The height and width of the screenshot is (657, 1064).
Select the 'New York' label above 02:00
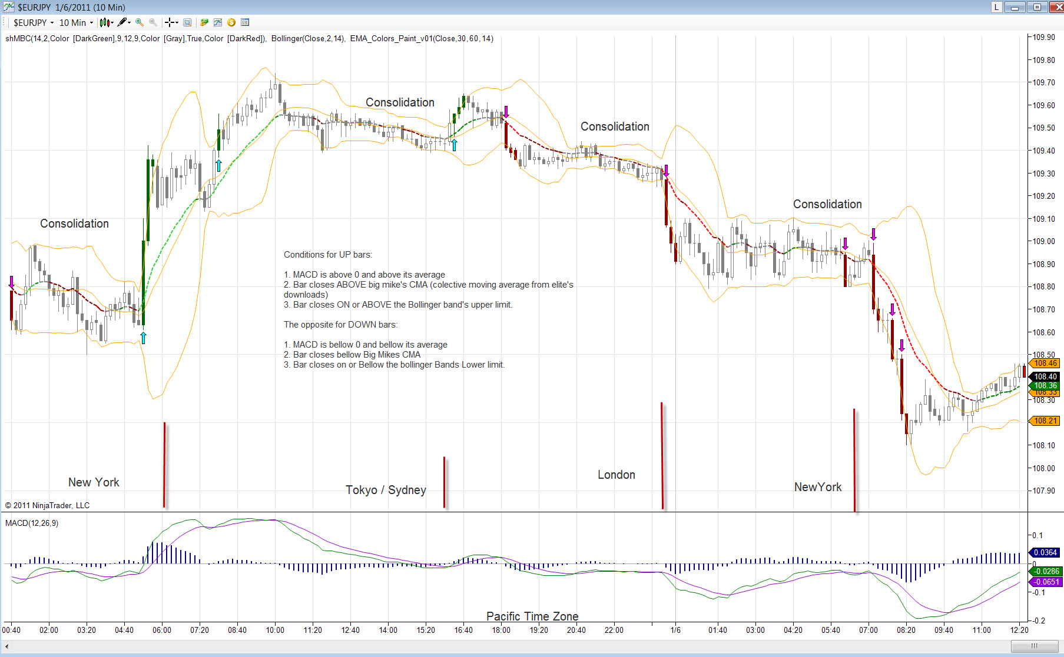coord(94,482)
